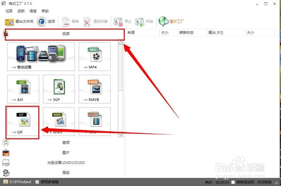Click the Source (来源) column header
281x186 pixels.
143,32
